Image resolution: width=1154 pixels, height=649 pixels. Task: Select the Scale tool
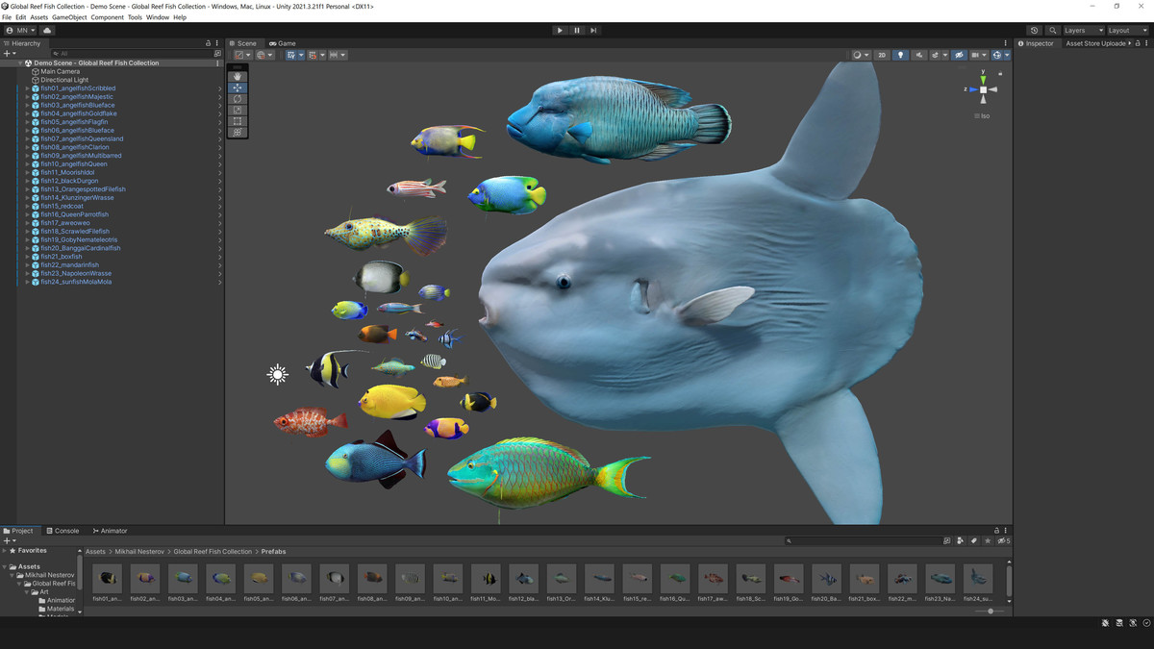[x=237, y=110]
